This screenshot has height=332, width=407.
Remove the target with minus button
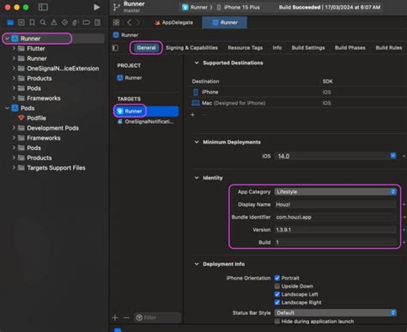pyautogui.click(x=126, y=317)
